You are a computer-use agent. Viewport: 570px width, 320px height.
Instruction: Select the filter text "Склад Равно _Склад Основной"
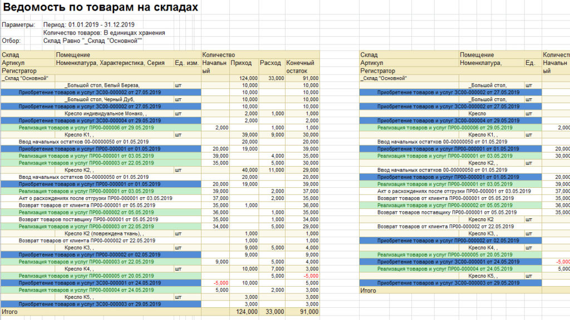(93, 41)
